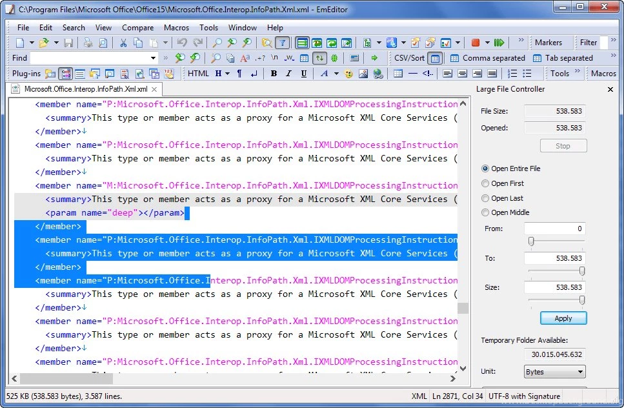Select the Open Last radio button
The height and width of the screenshot is (408, 624).
pyautogui.click(x=485, y=198)
